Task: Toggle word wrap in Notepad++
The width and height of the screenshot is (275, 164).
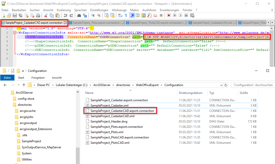Action: click(120, 15)
